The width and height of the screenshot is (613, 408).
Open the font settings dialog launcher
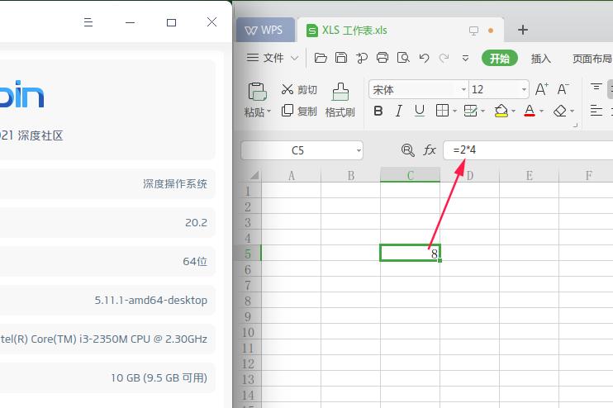point(575,125)
